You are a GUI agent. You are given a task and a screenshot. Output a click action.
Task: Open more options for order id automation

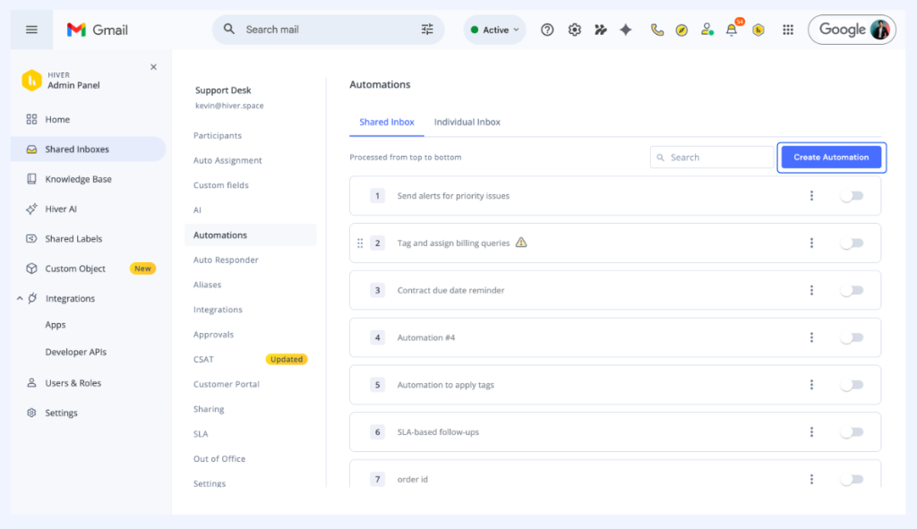point(811,479)
